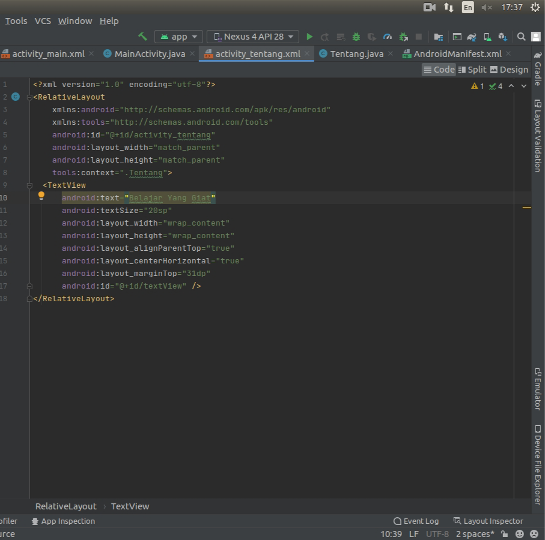The width and height of the screenshot is (545, 540).
Task: Switch to the MainActivity.java tab
Action: click(x=150, y=53)
